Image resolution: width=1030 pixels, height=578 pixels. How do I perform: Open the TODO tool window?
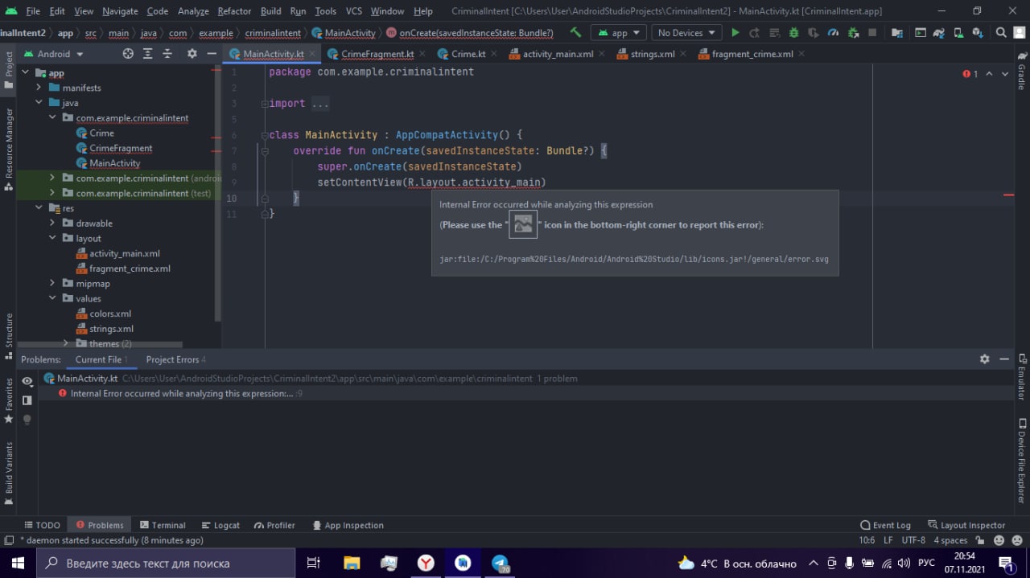click(42, 525)
